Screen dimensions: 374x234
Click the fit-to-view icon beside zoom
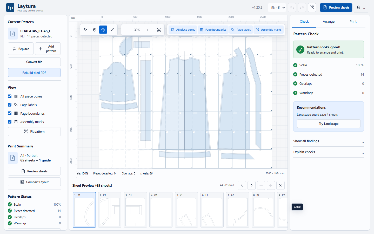pyautogui.click(x=159, y=30)
